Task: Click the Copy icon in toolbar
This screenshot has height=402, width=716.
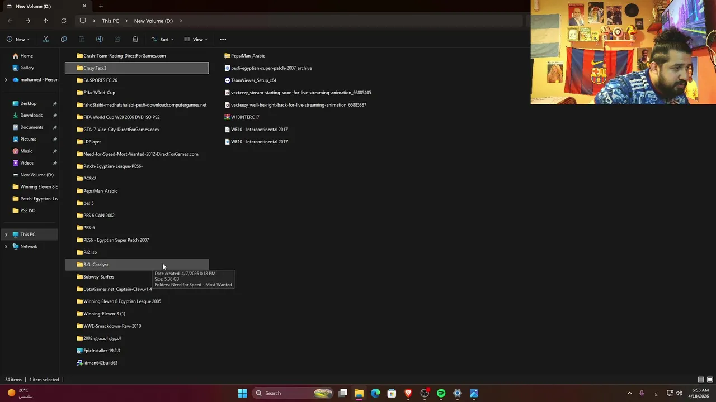Action: click(64, 39)
